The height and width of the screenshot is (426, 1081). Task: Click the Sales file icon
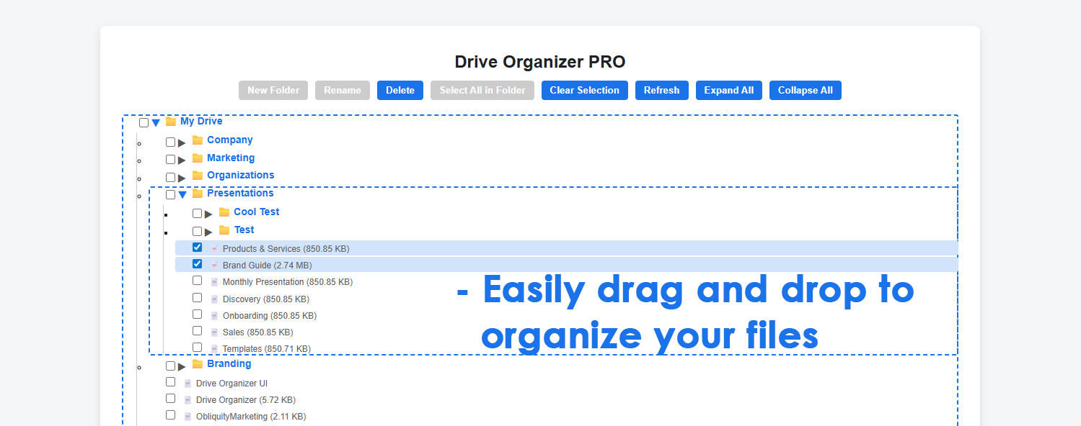point(214,332)
